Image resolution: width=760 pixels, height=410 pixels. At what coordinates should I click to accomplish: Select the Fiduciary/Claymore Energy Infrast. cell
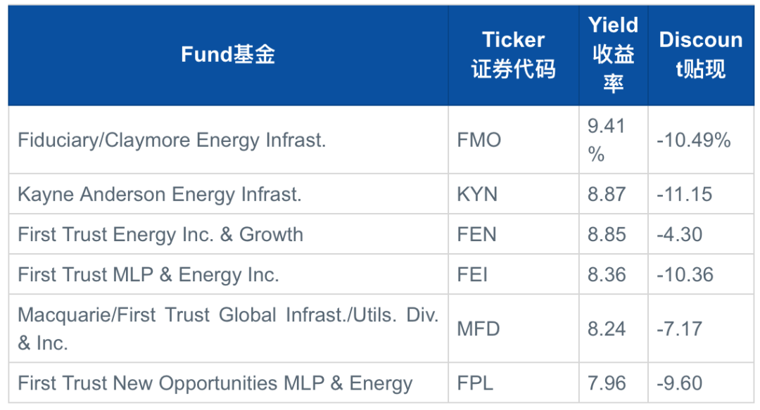(228, 139)
